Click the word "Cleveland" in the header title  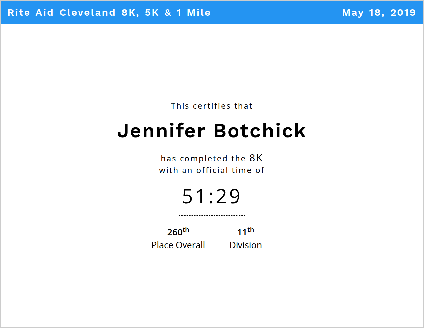[x=87, y=13]
